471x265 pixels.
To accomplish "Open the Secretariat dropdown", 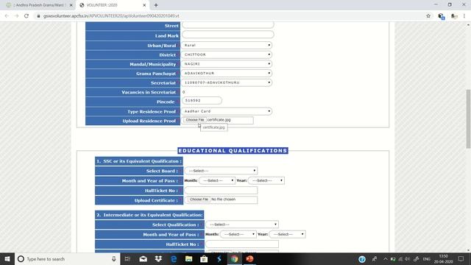I will coord(227,82).
